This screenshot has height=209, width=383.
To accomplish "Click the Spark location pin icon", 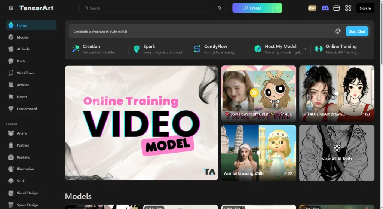I will [137, 49].
